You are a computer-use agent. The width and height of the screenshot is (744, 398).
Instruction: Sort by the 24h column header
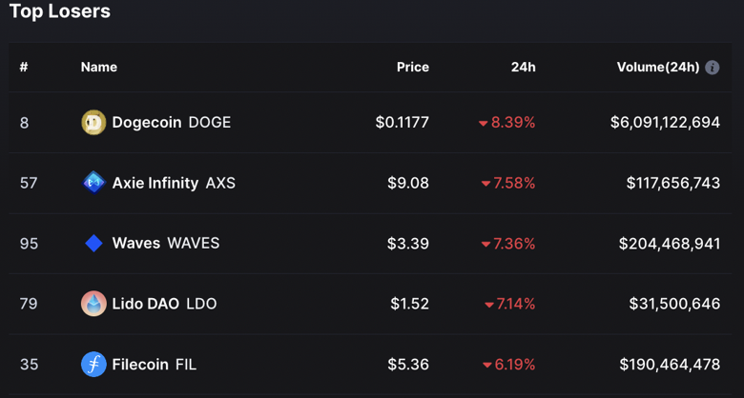point(524,68)
